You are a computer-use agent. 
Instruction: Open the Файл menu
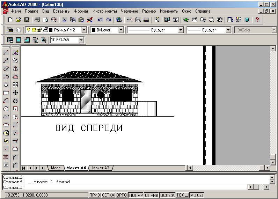(16, 11)
